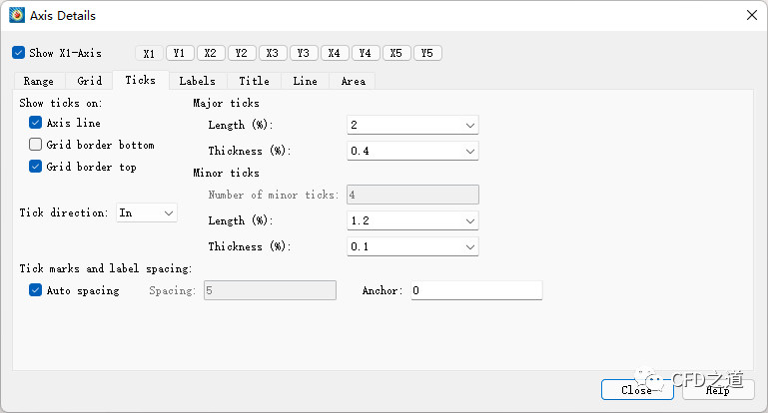The image size is (768, 413).
Task: Go to the Title tab
Action: [254, 81]
